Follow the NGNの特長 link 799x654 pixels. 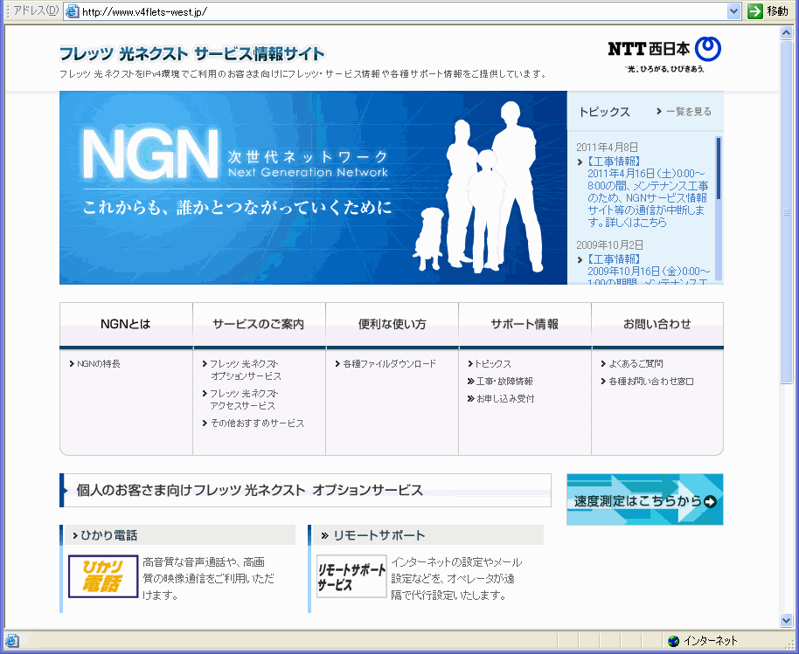point(99,364)
